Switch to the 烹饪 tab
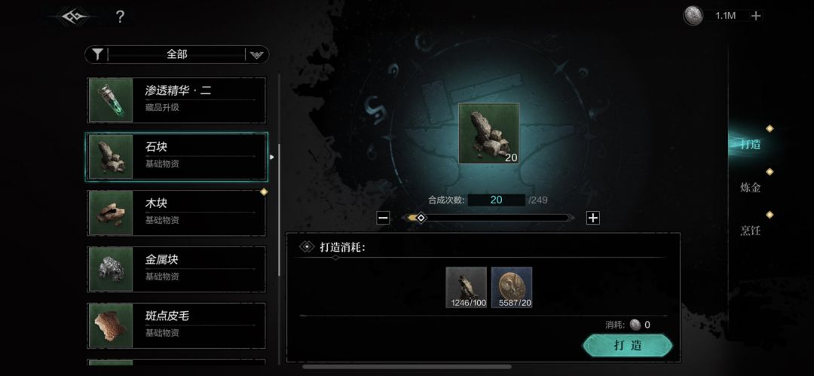The image size is (814, 376). coord(750,231)
